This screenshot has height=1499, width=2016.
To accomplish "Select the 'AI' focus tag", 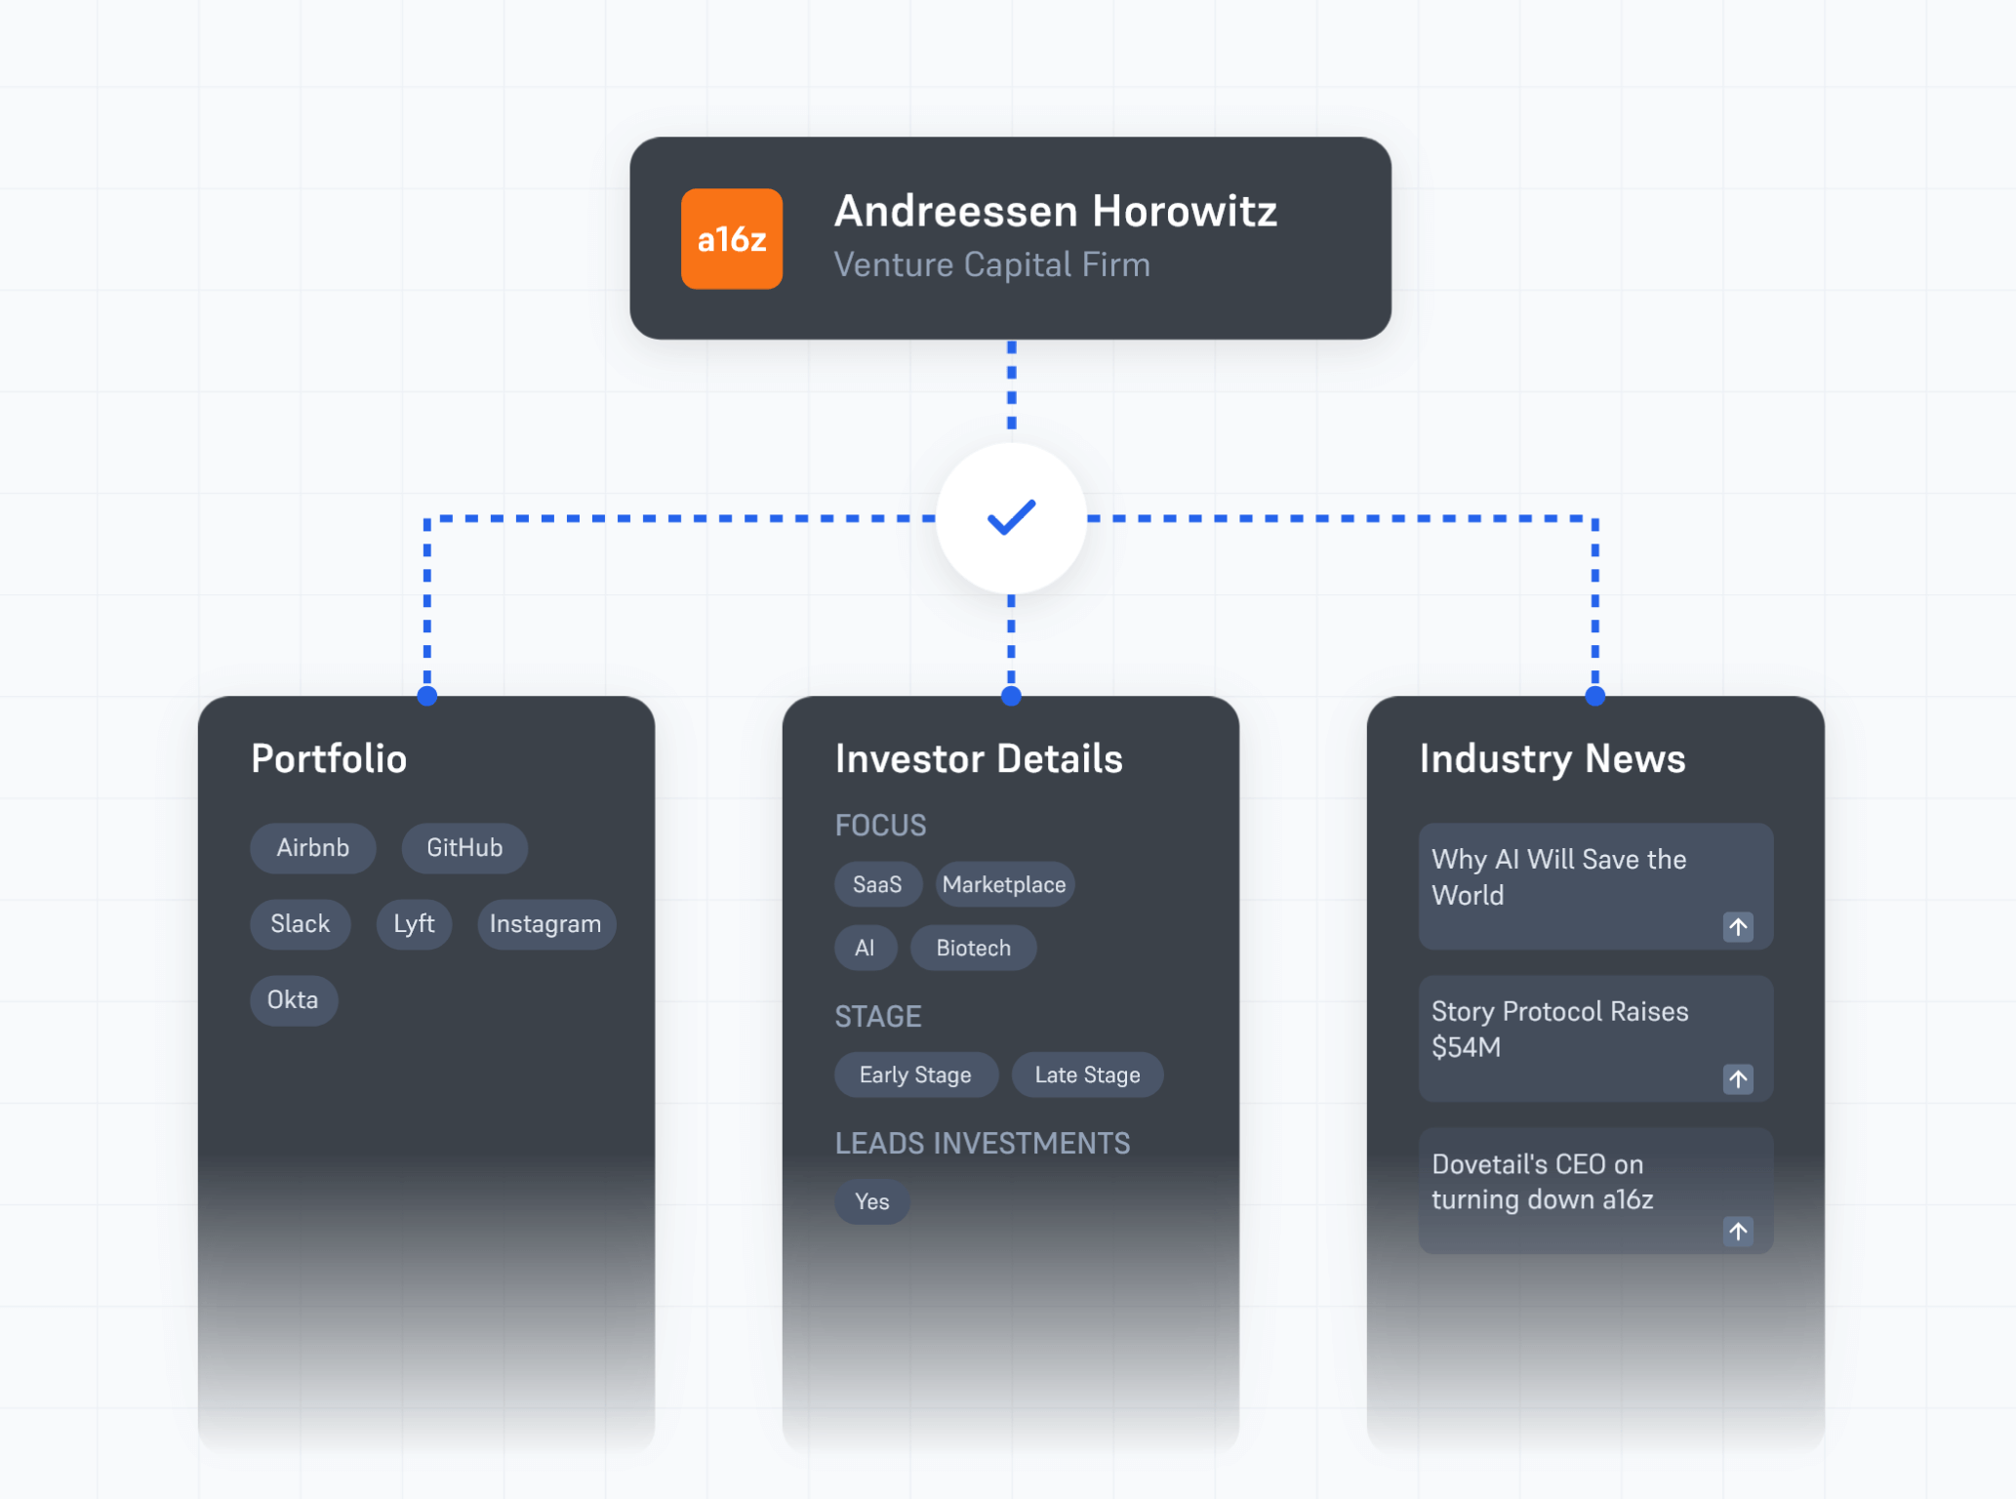I will coord(865,947).
